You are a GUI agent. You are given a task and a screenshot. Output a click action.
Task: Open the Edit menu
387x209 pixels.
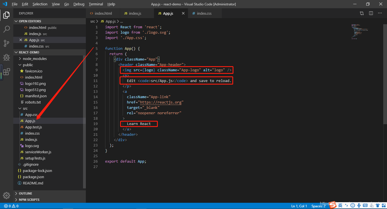point(25,4)
